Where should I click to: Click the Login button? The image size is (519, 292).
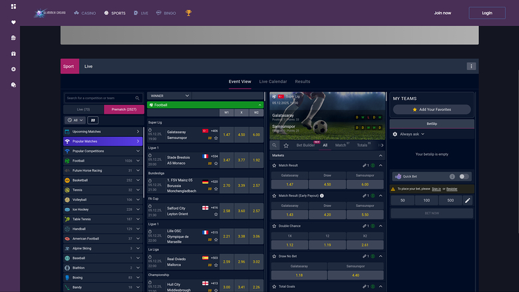tap(487, 13)
